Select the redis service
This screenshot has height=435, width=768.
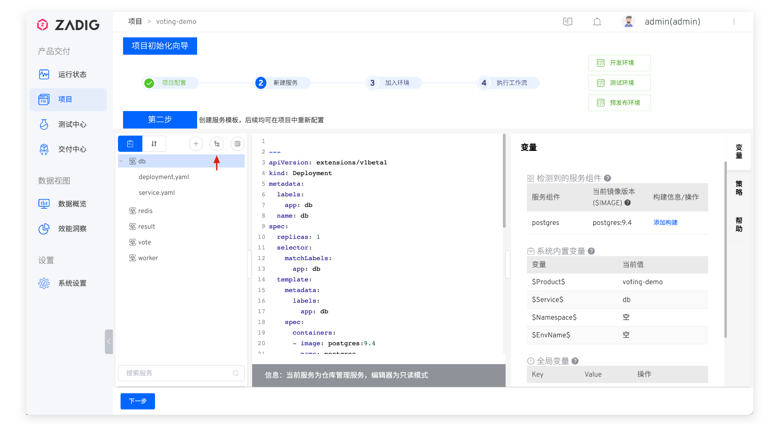click(x=145, y=211)
